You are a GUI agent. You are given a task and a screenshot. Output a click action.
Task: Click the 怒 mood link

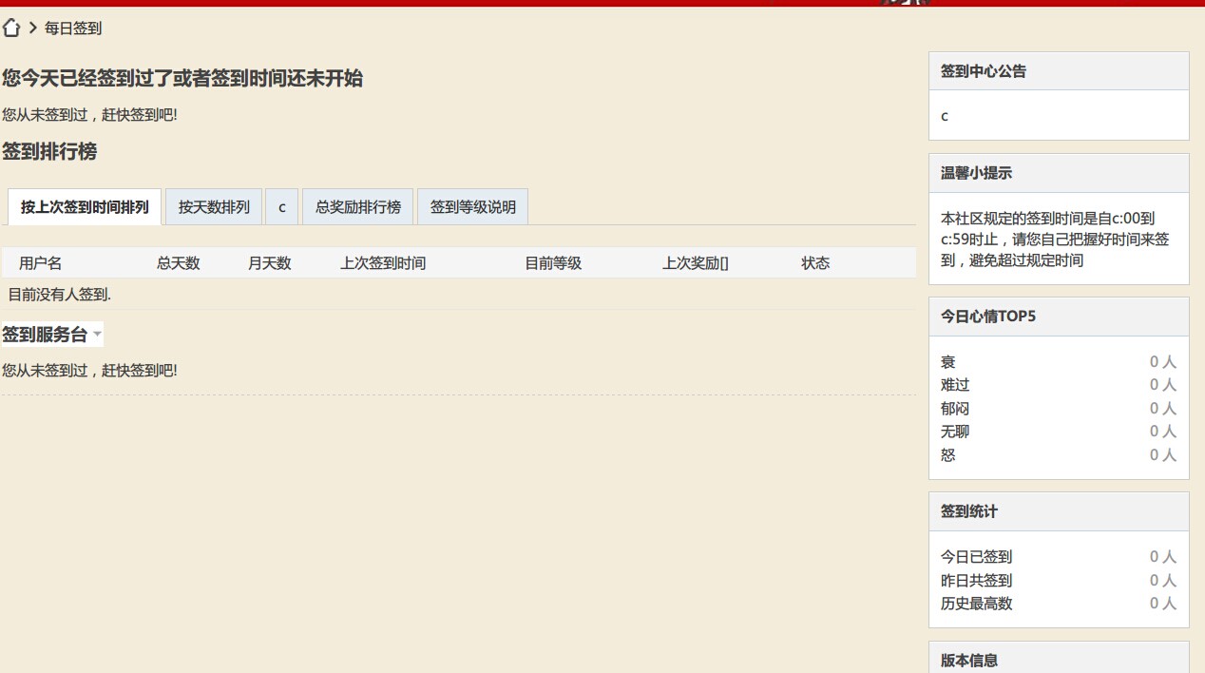[947, 455]
